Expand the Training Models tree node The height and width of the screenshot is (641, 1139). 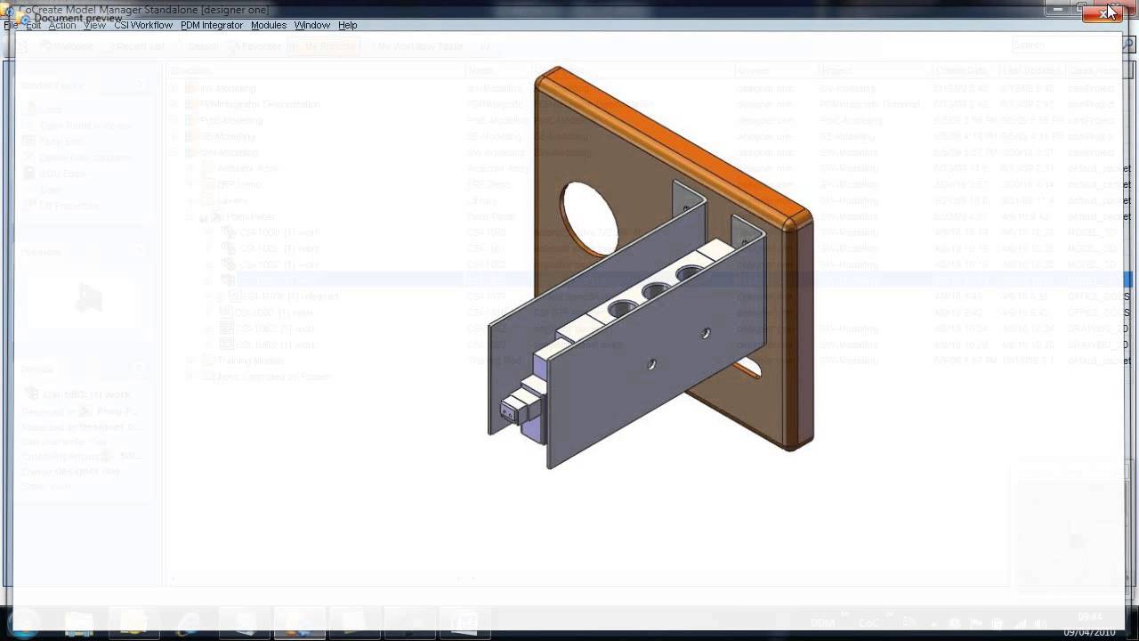tap(190, 361)
